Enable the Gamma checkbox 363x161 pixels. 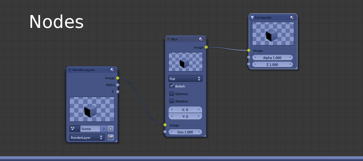pyautogui.click(x=172, y=93)
